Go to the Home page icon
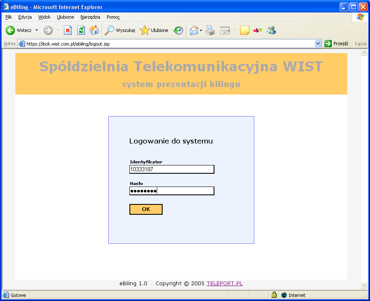Screen dimensions: 370x301 click(94, 30)
